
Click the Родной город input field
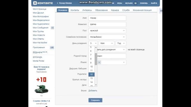point(112,56)
